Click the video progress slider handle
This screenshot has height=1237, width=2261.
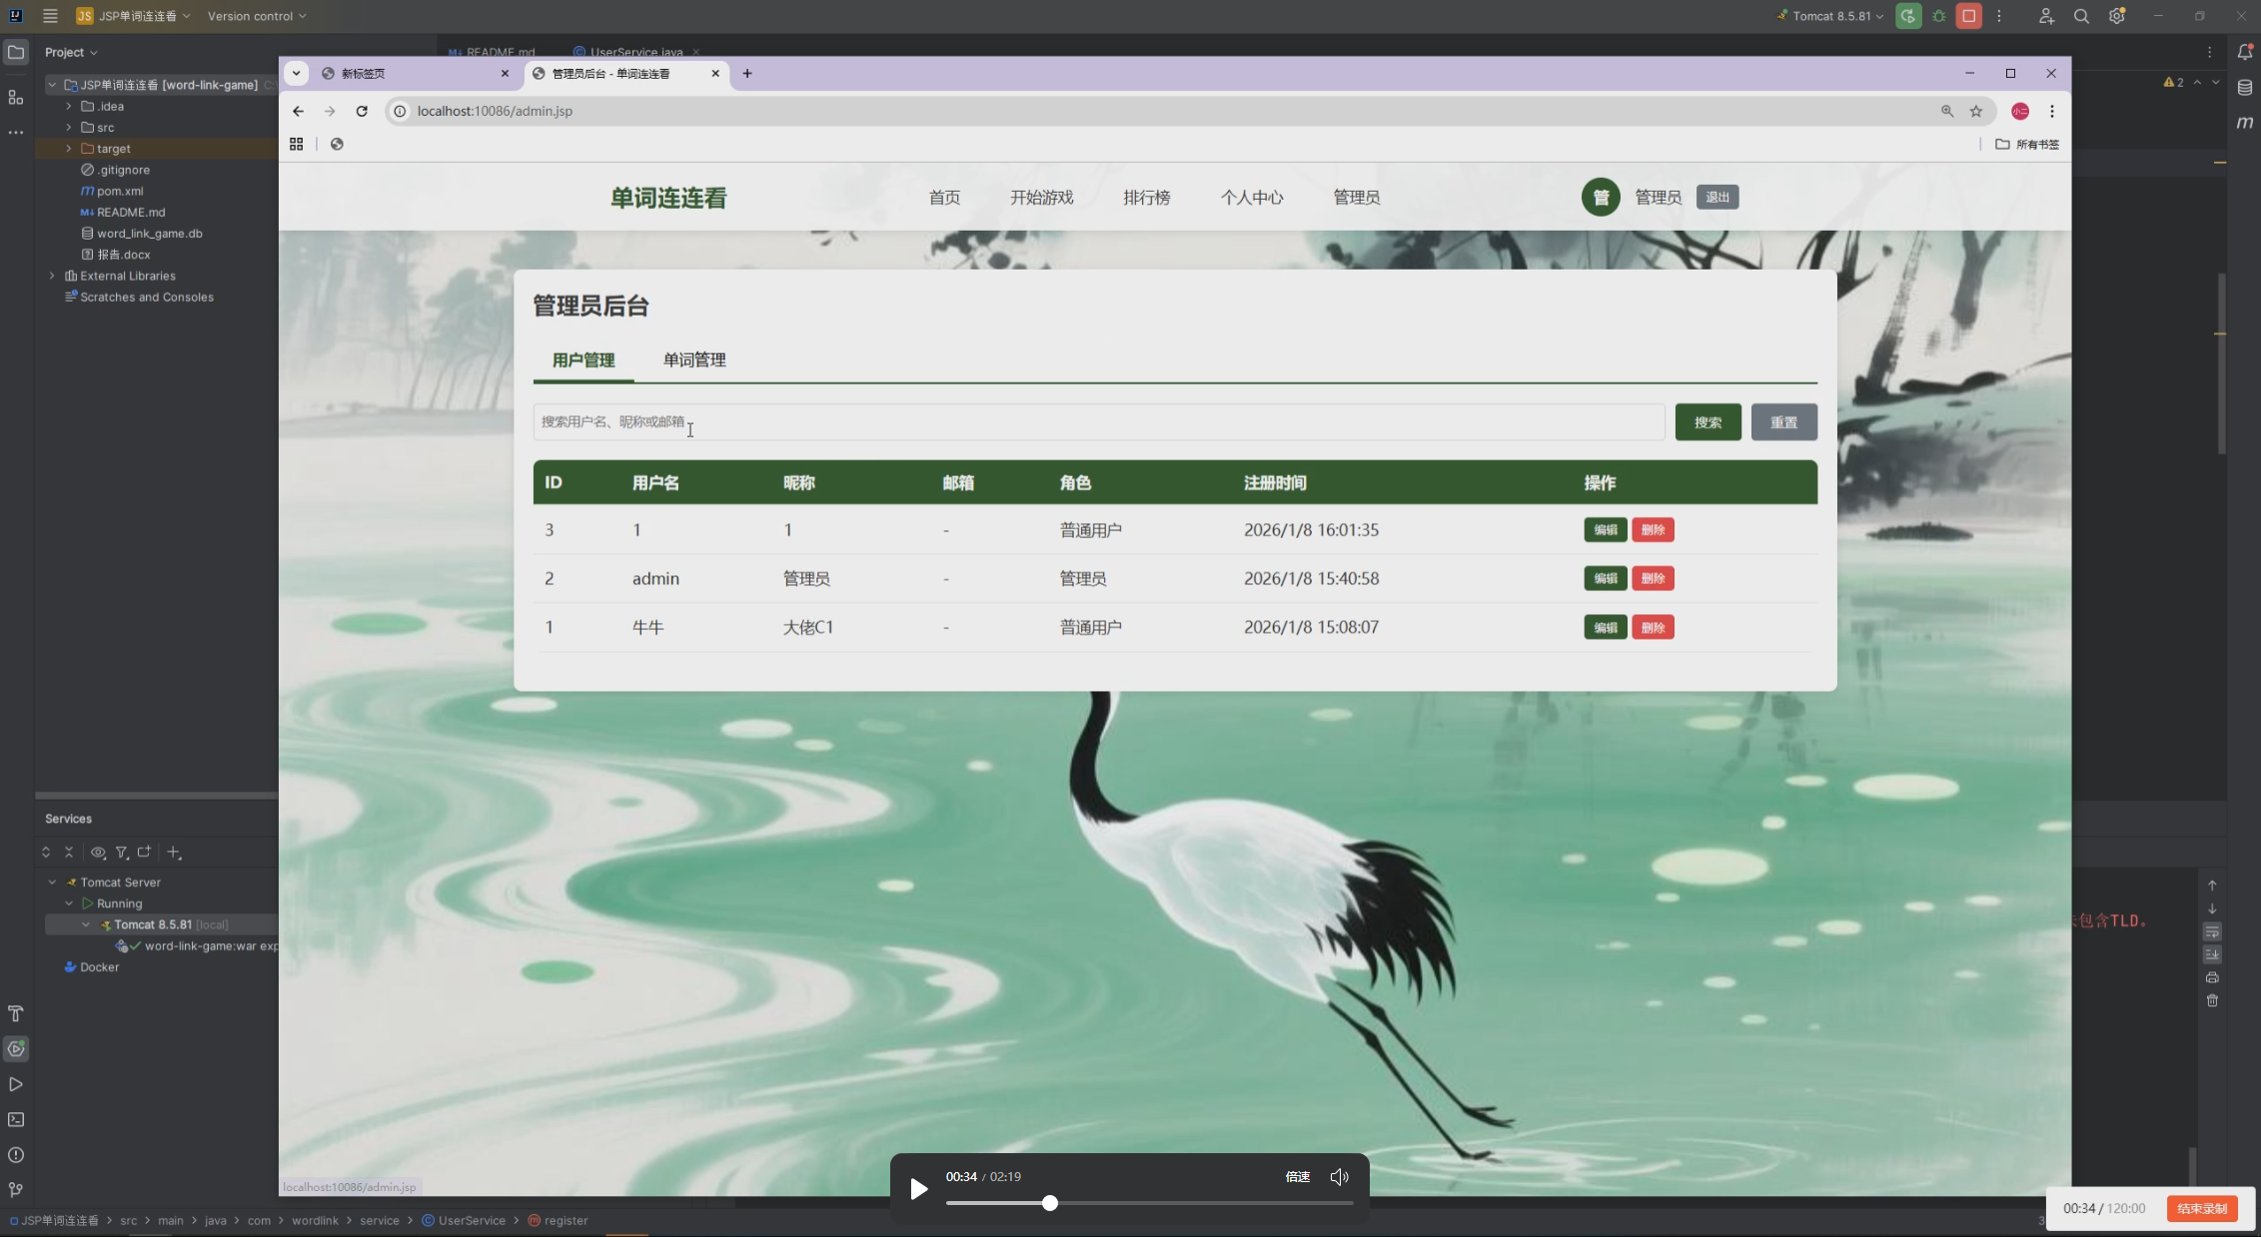[1049, 1203]
